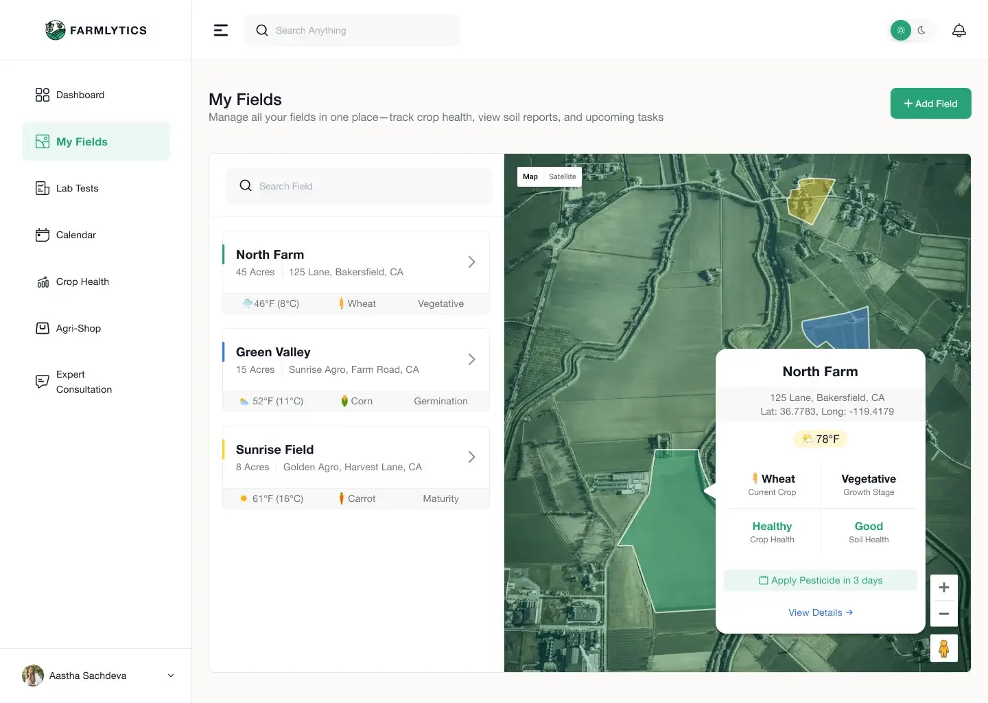Click the Lab Tests sidebar icon
Screen dimensions: 988x703
click(43, 188)
